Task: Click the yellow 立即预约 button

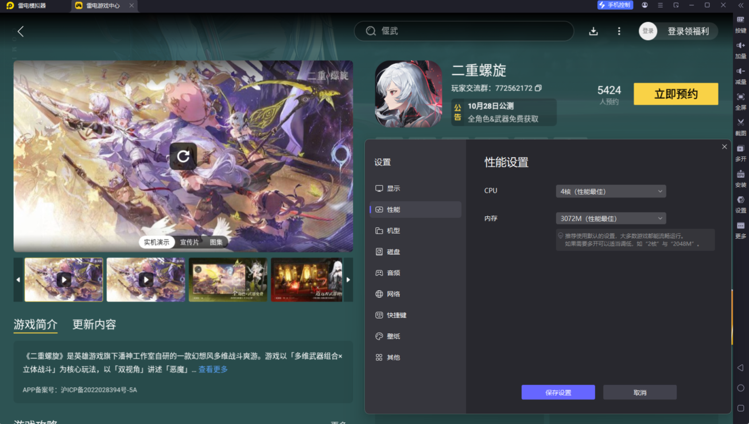Action: [x=676, y=94]
